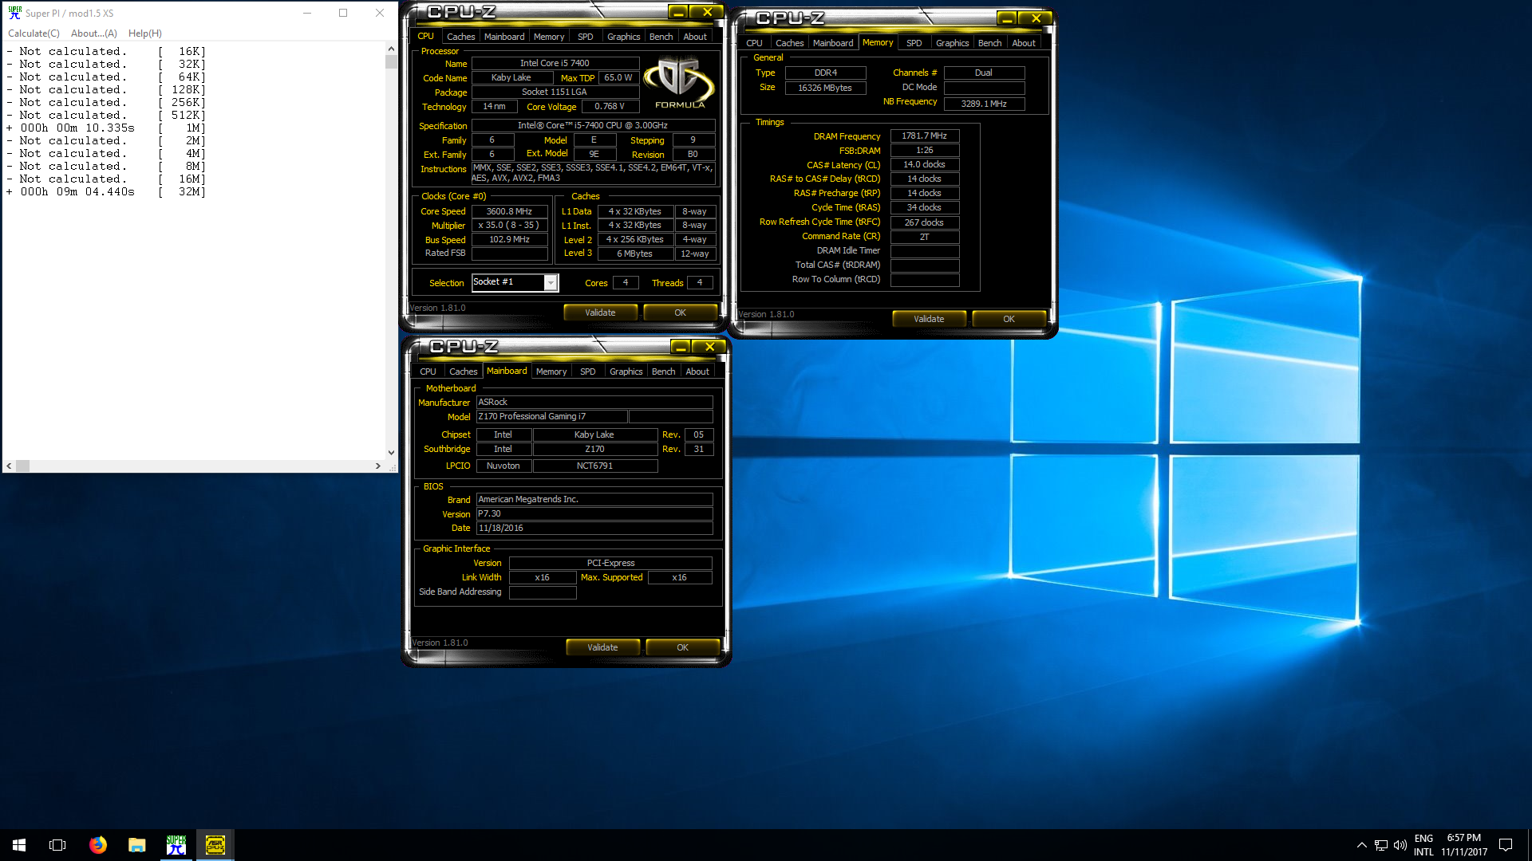Click Validate in the Mainboard tab window
Image resolution: width=1532 pixels, height=861 pixels.
[602, 647]
